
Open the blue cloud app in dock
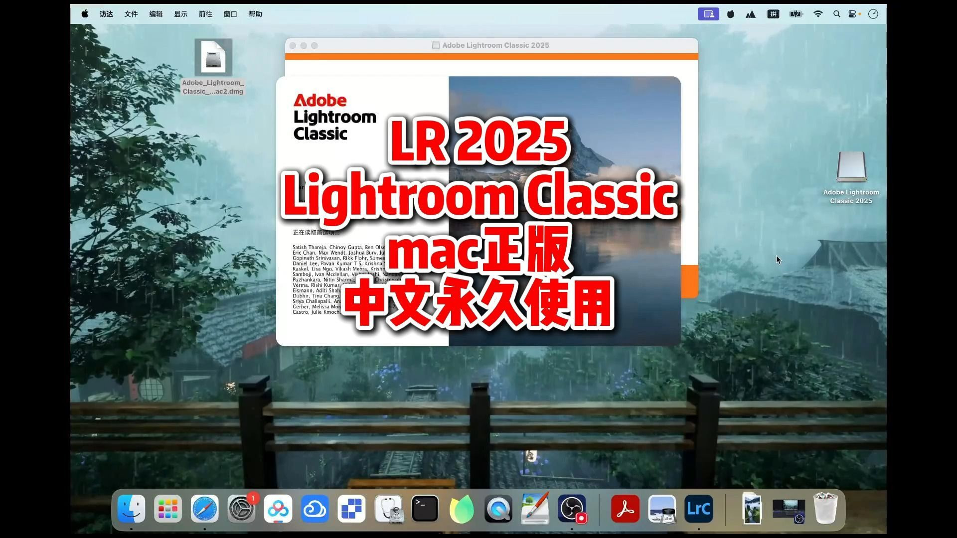[x=315, y=509]
